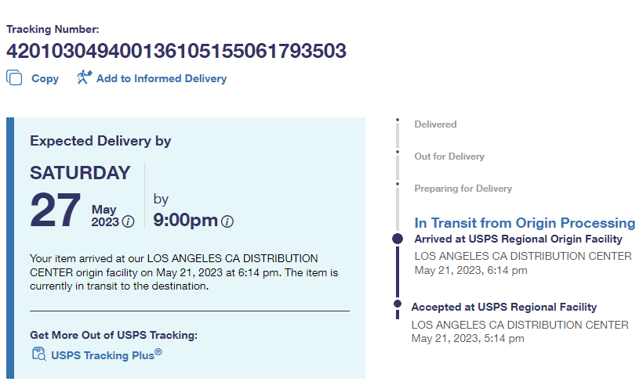
Task: Click the Copy link
Action: coord(45,78)
